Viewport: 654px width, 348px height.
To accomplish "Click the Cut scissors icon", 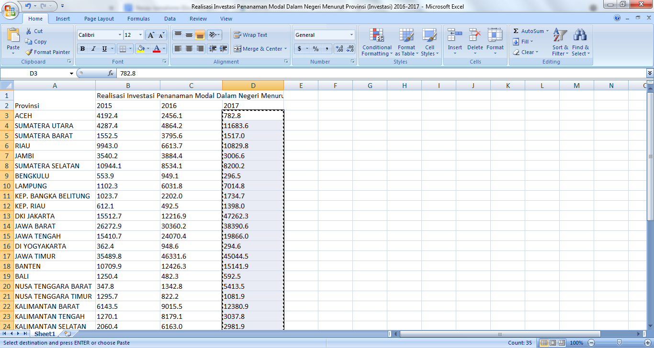I will (29, 31).
